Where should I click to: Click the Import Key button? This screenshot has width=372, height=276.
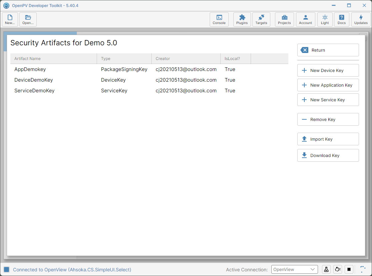pyautogui.click(x=328, y=139)
